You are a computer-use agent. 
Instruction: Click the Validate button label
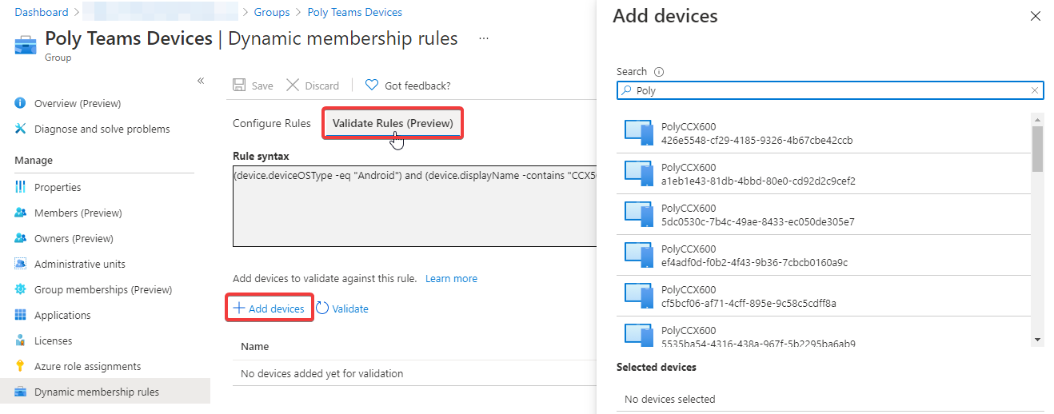point(350,309)
